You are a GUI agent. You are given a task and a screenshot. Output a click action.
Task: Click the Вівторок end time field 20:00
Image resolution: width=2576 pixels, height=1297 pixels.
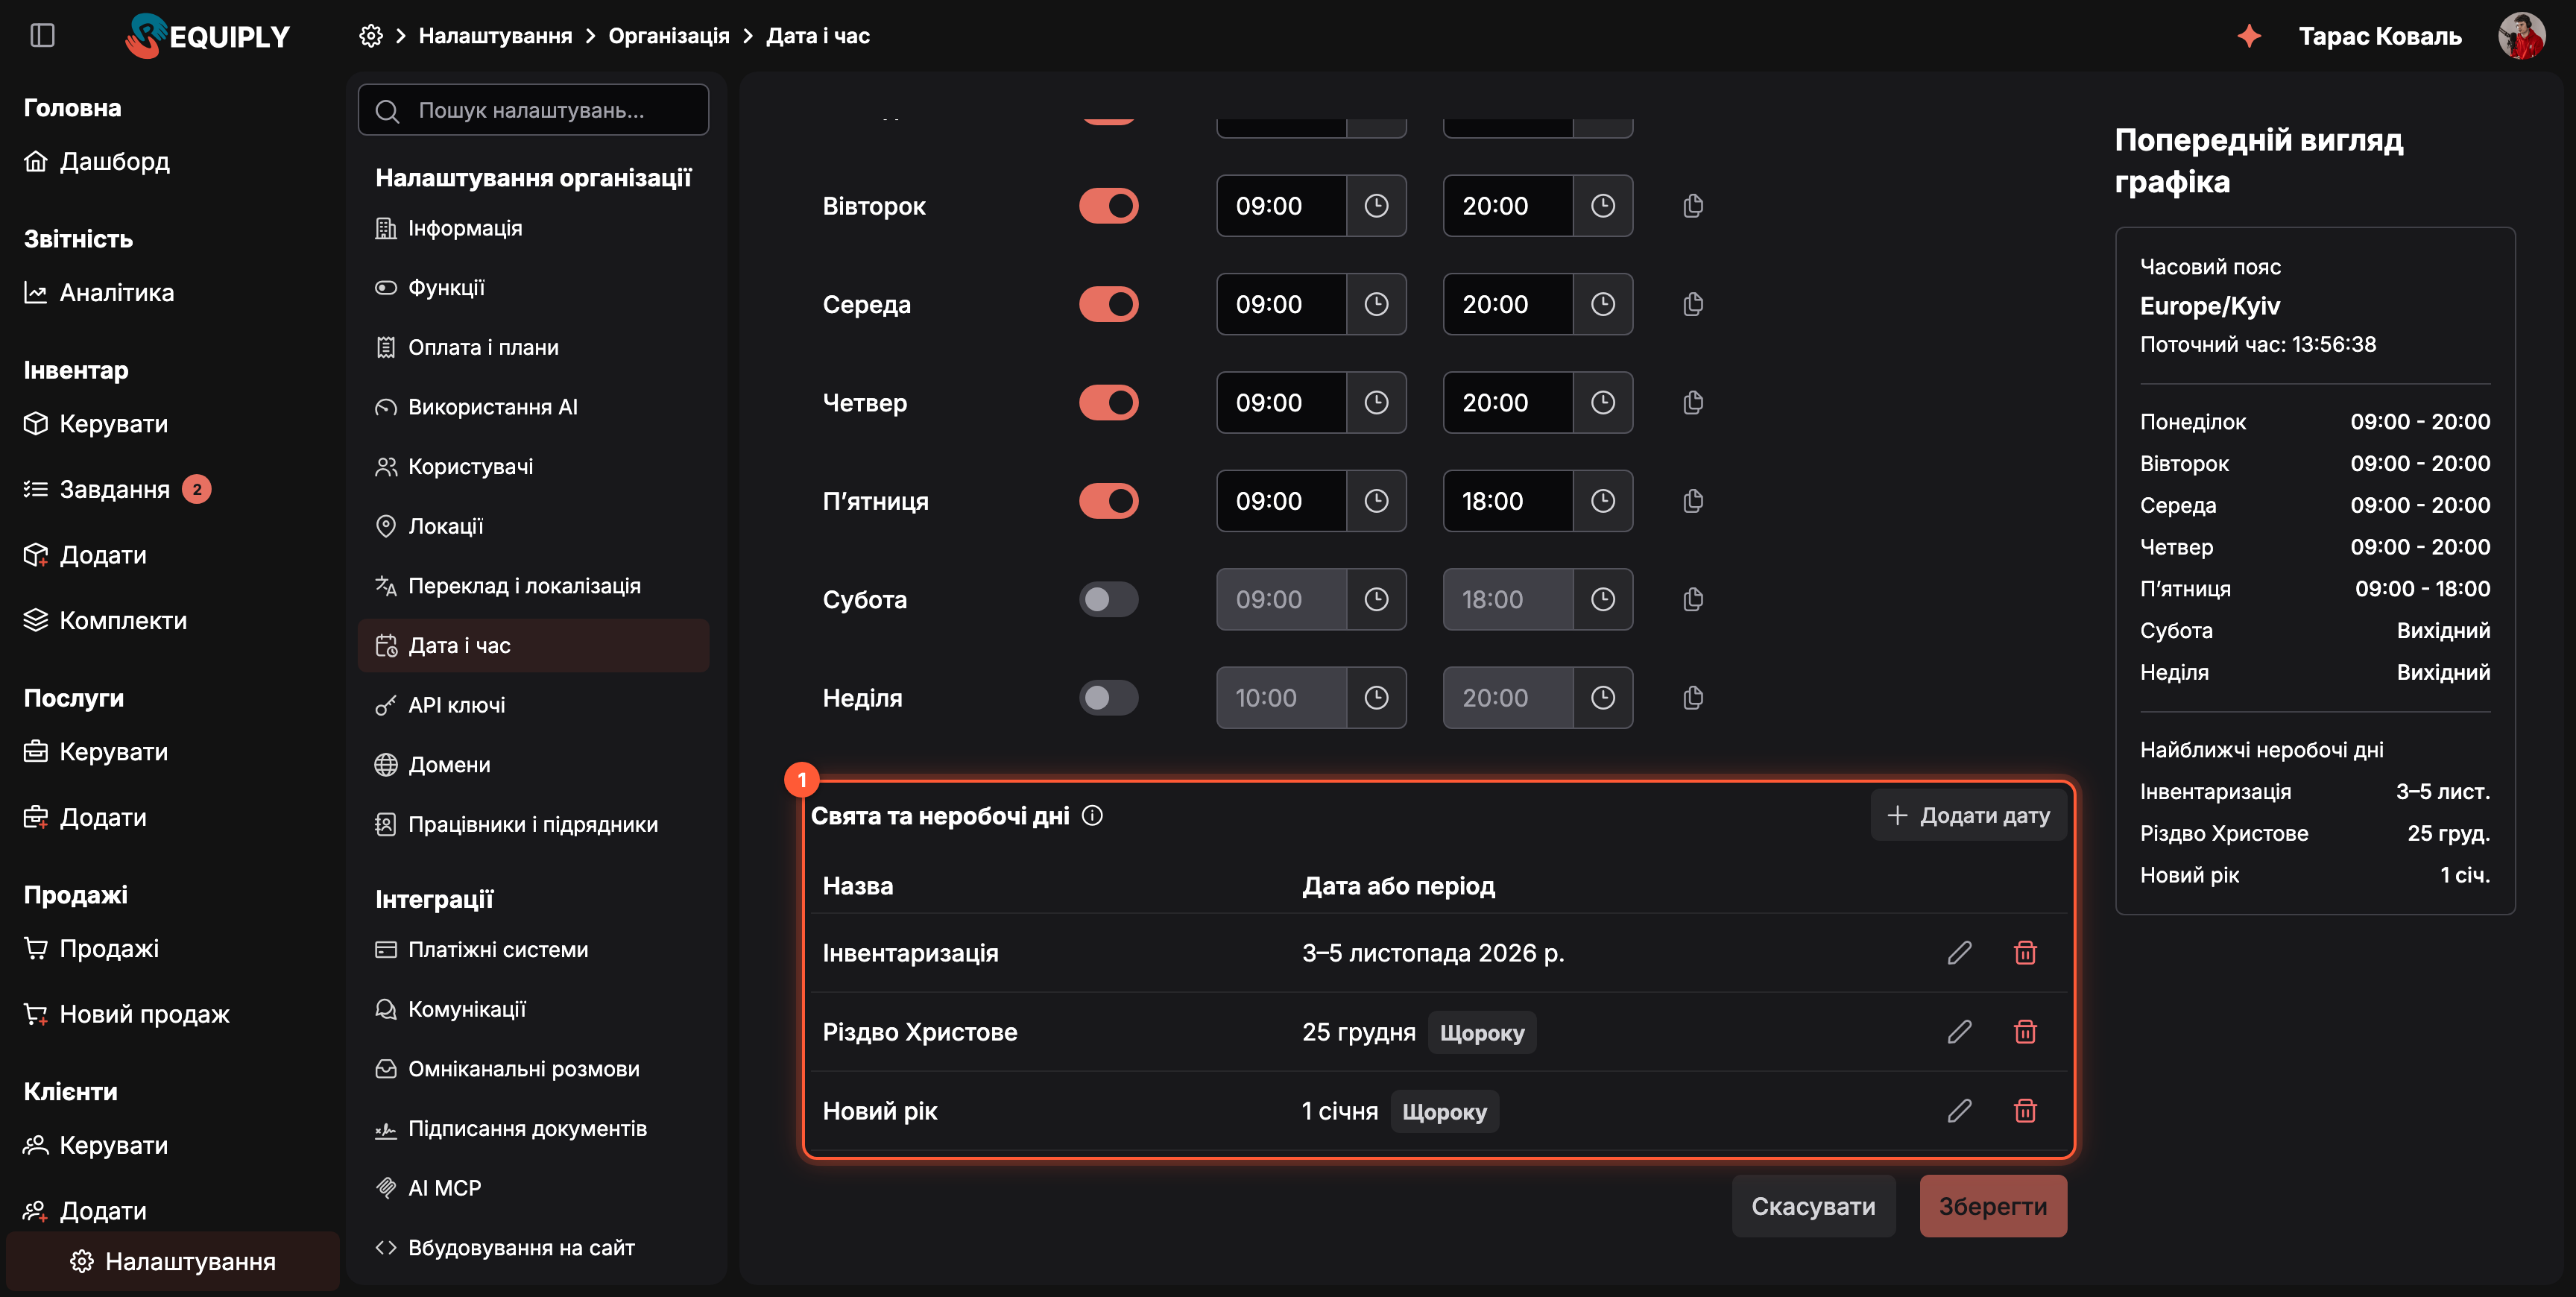pos(1507,206)
